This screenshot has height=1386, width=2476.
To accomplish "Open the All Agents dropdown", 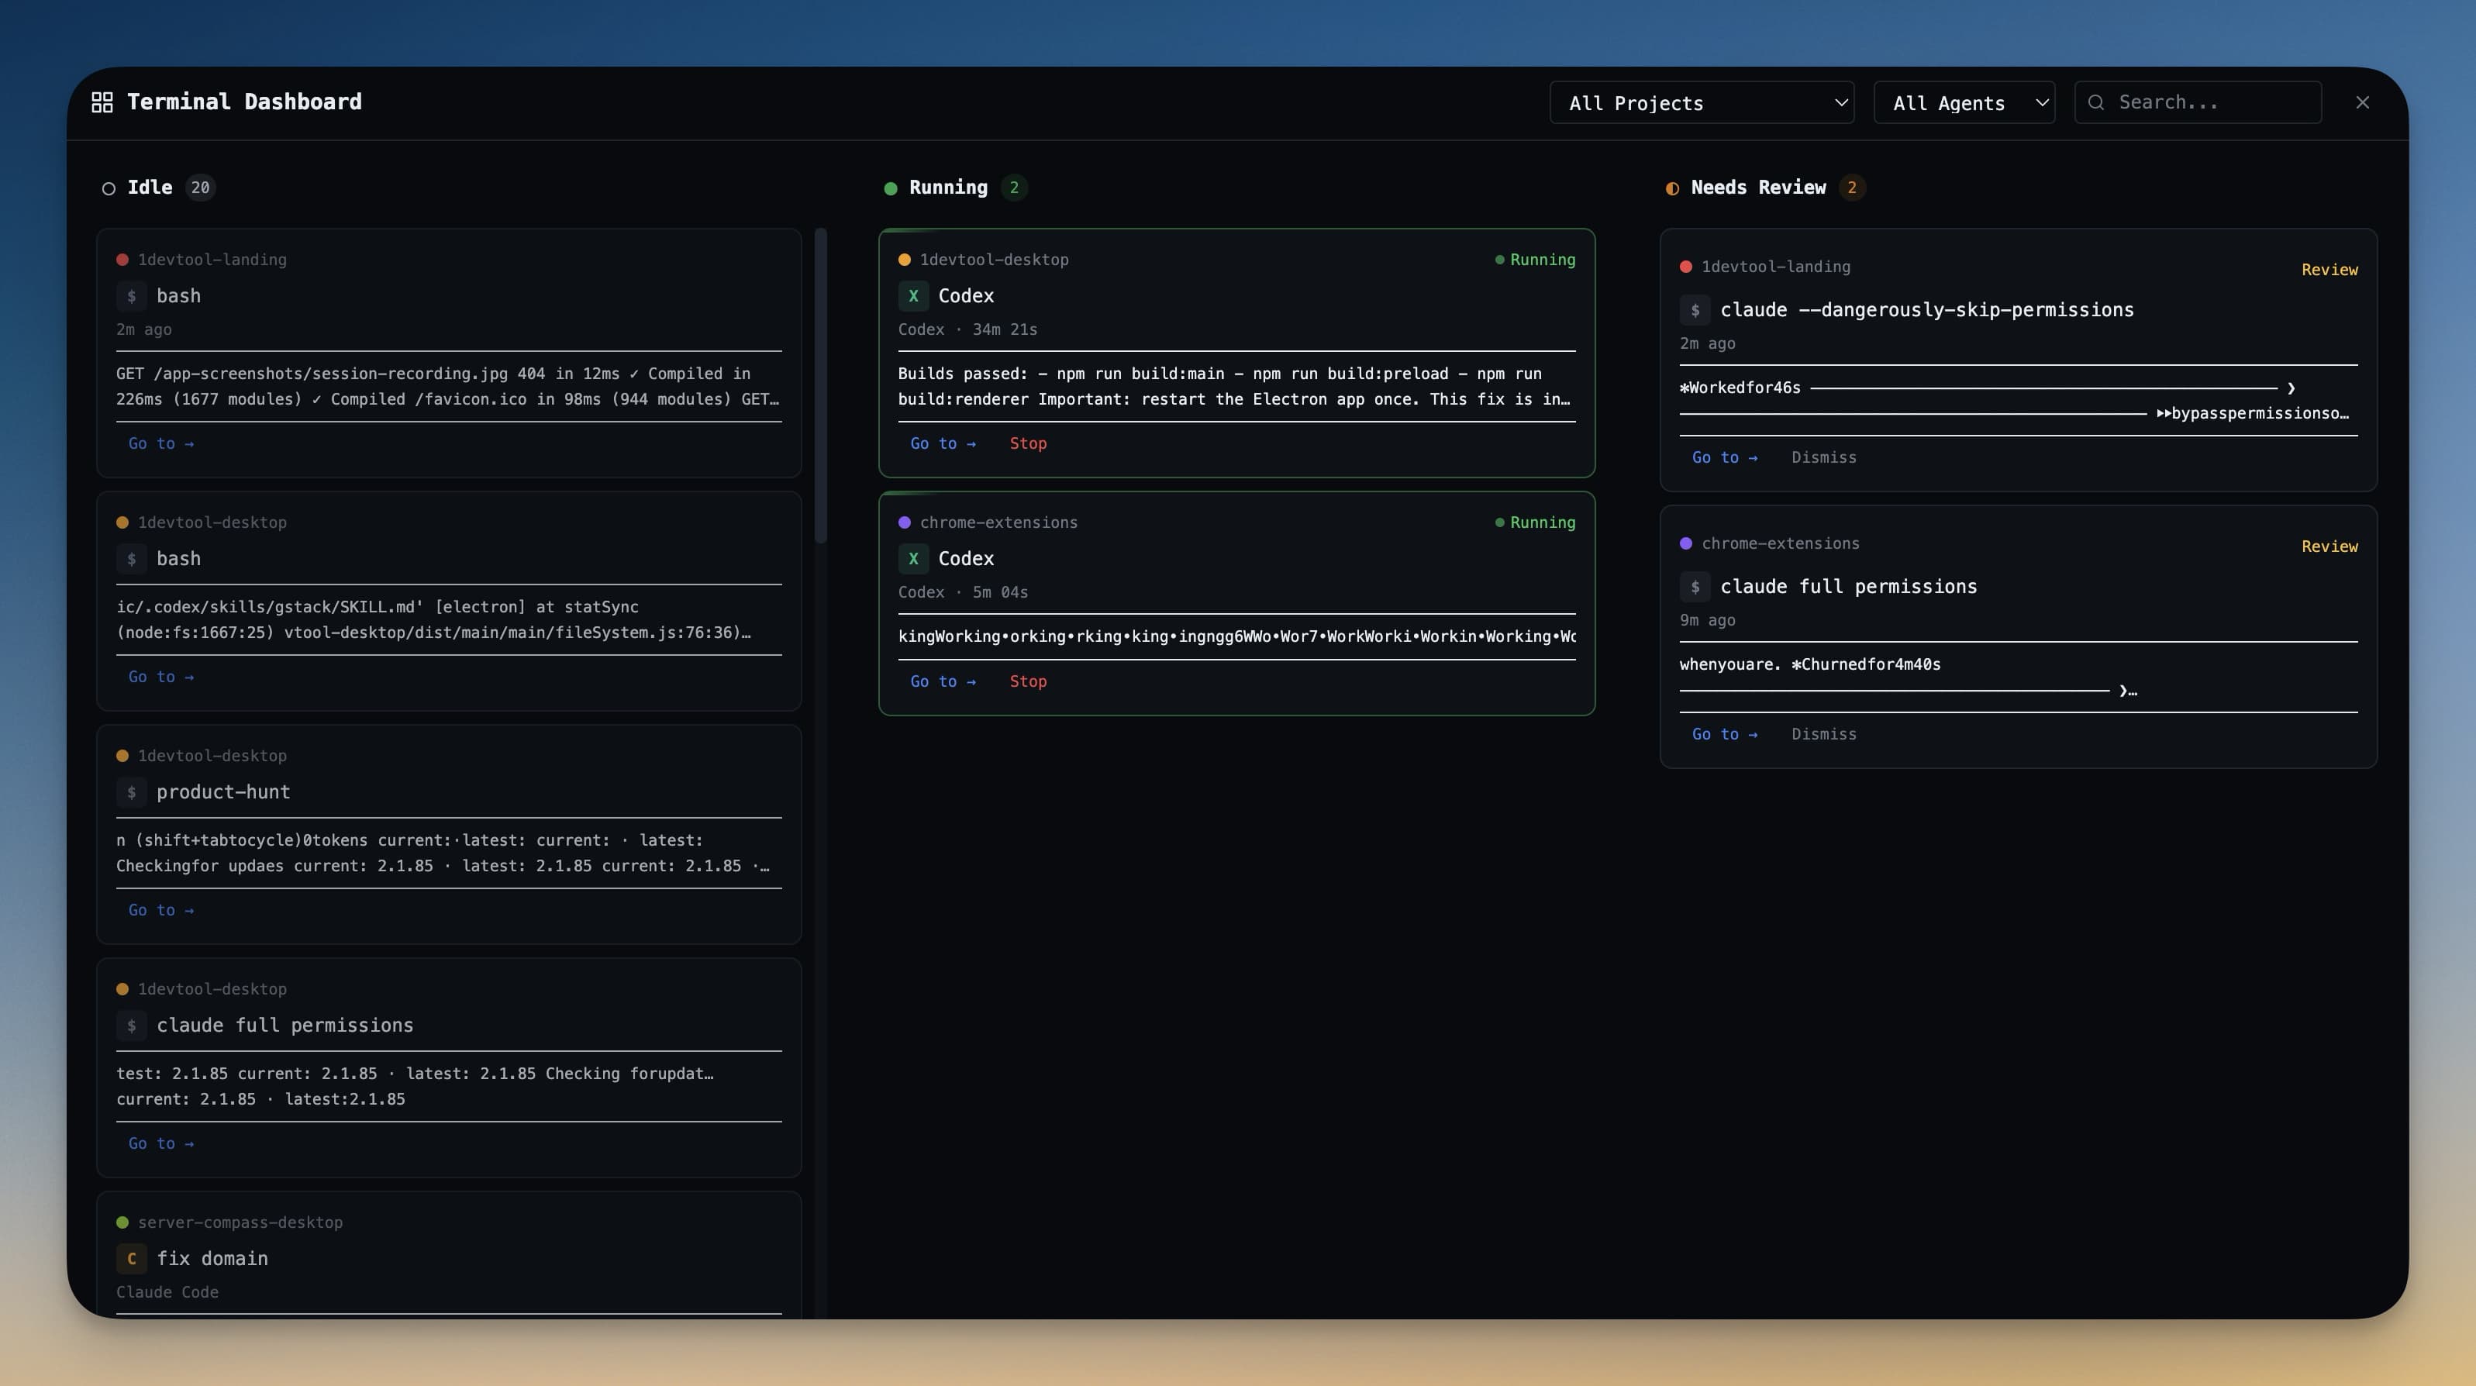I will pyautogui.click(x=1964, y=102).
